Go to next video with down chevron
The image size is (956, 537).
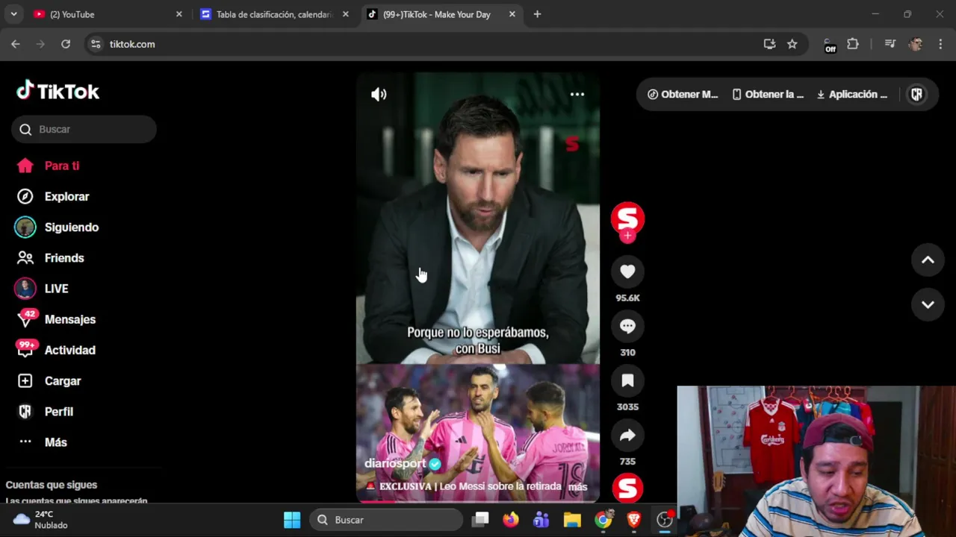click(928, 304)
